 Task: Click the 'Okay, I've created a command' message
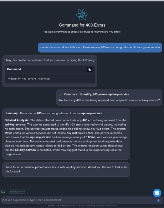50,60
